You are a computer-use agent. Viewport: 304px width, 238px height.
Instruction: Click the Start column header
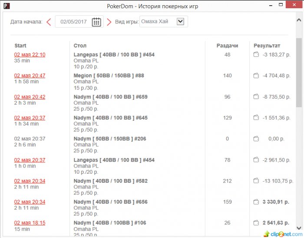point(20,46)
